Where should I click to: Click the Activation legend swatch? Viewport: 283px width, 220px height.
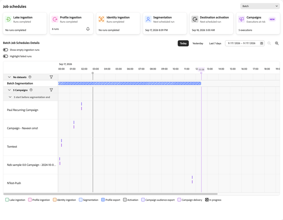point(125,200)
